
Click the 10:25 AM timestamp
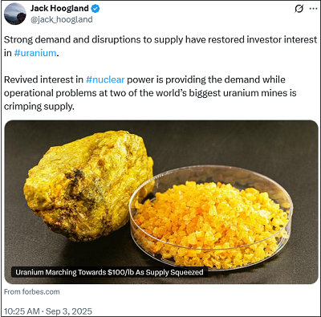22,311
